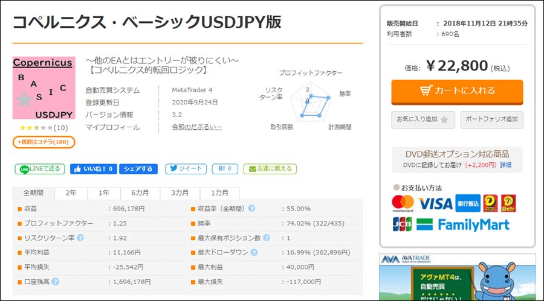Click the Facebook シェアする share button
The image size is (544, 301).
pyautogui.click(x=138, y=169)
